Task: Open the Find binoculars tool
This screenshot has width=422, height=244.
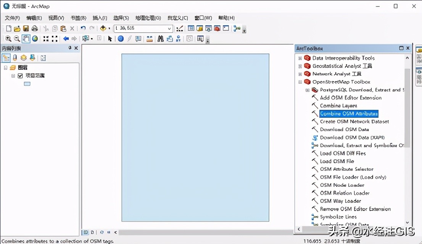Action: point(161,39)
